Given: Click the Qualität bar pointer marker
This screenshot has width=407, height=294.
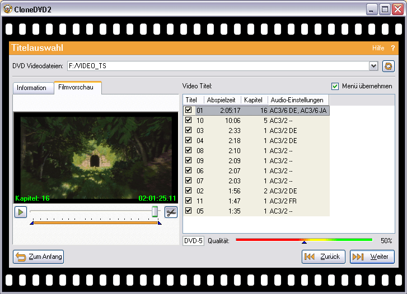Looking at the screenshot, I should pyautogui.click(x=304, y=242).
